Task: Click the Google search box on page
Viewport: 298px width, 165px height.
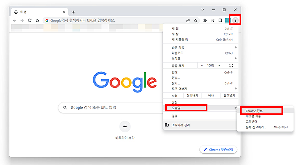Action: (x=111, y=108)
